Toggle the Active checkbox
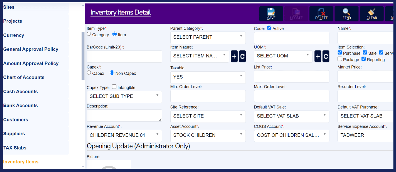The height and width of the screenshot is (172, 396). click(x=269, y=28)
